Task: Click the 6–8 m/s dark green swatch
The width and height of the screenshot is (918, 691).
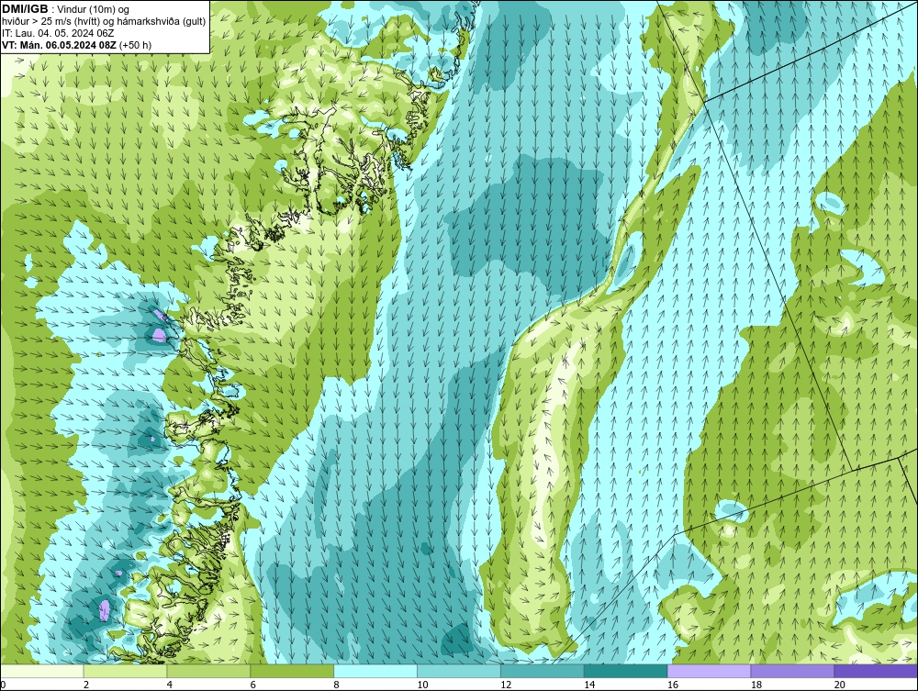Action: 292,671
